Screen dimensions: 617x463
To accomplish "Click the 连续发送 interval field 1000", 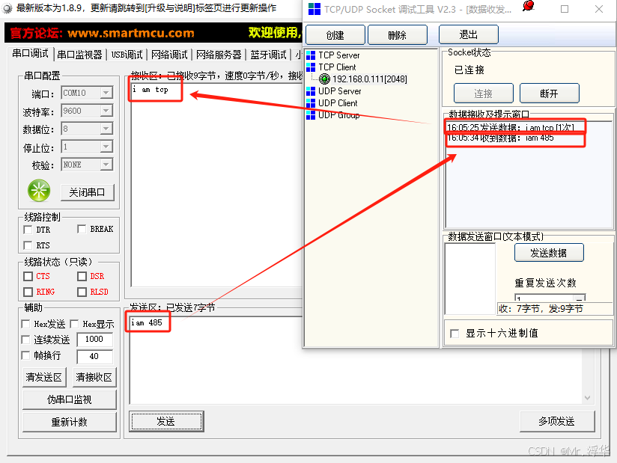I will [94, 339].
